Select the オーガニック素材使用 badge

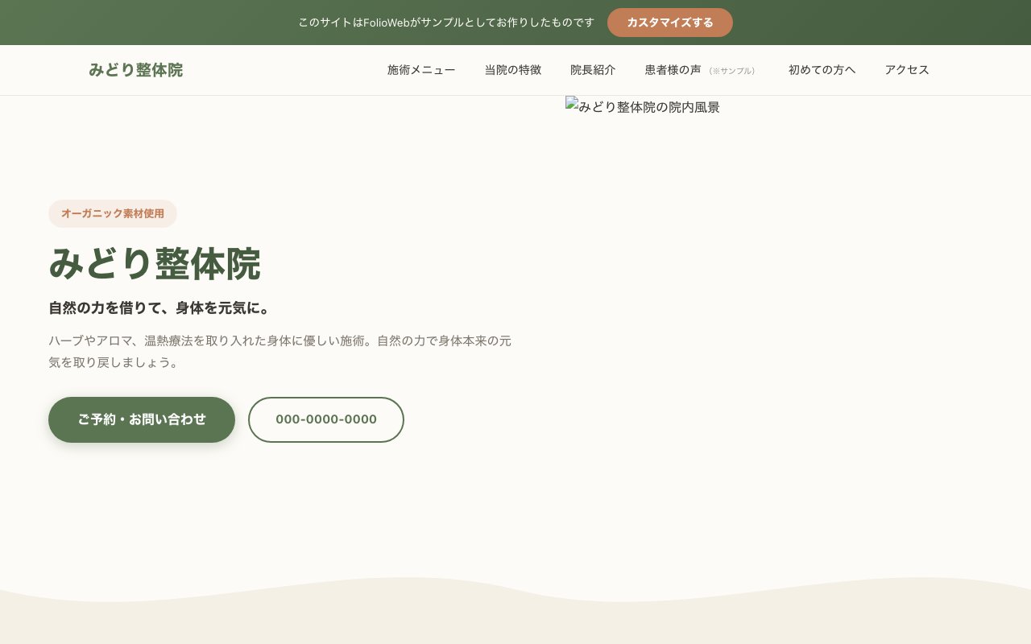tap(113, 213)
